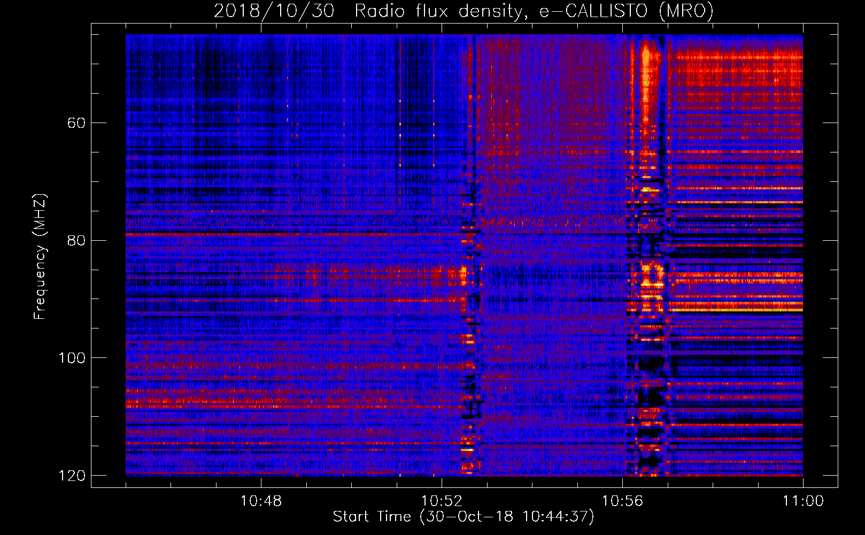The height and width of the screenshot is (535, 865).
Task: Click the 120 frequency tick label
Action: (x=72, y=475)
